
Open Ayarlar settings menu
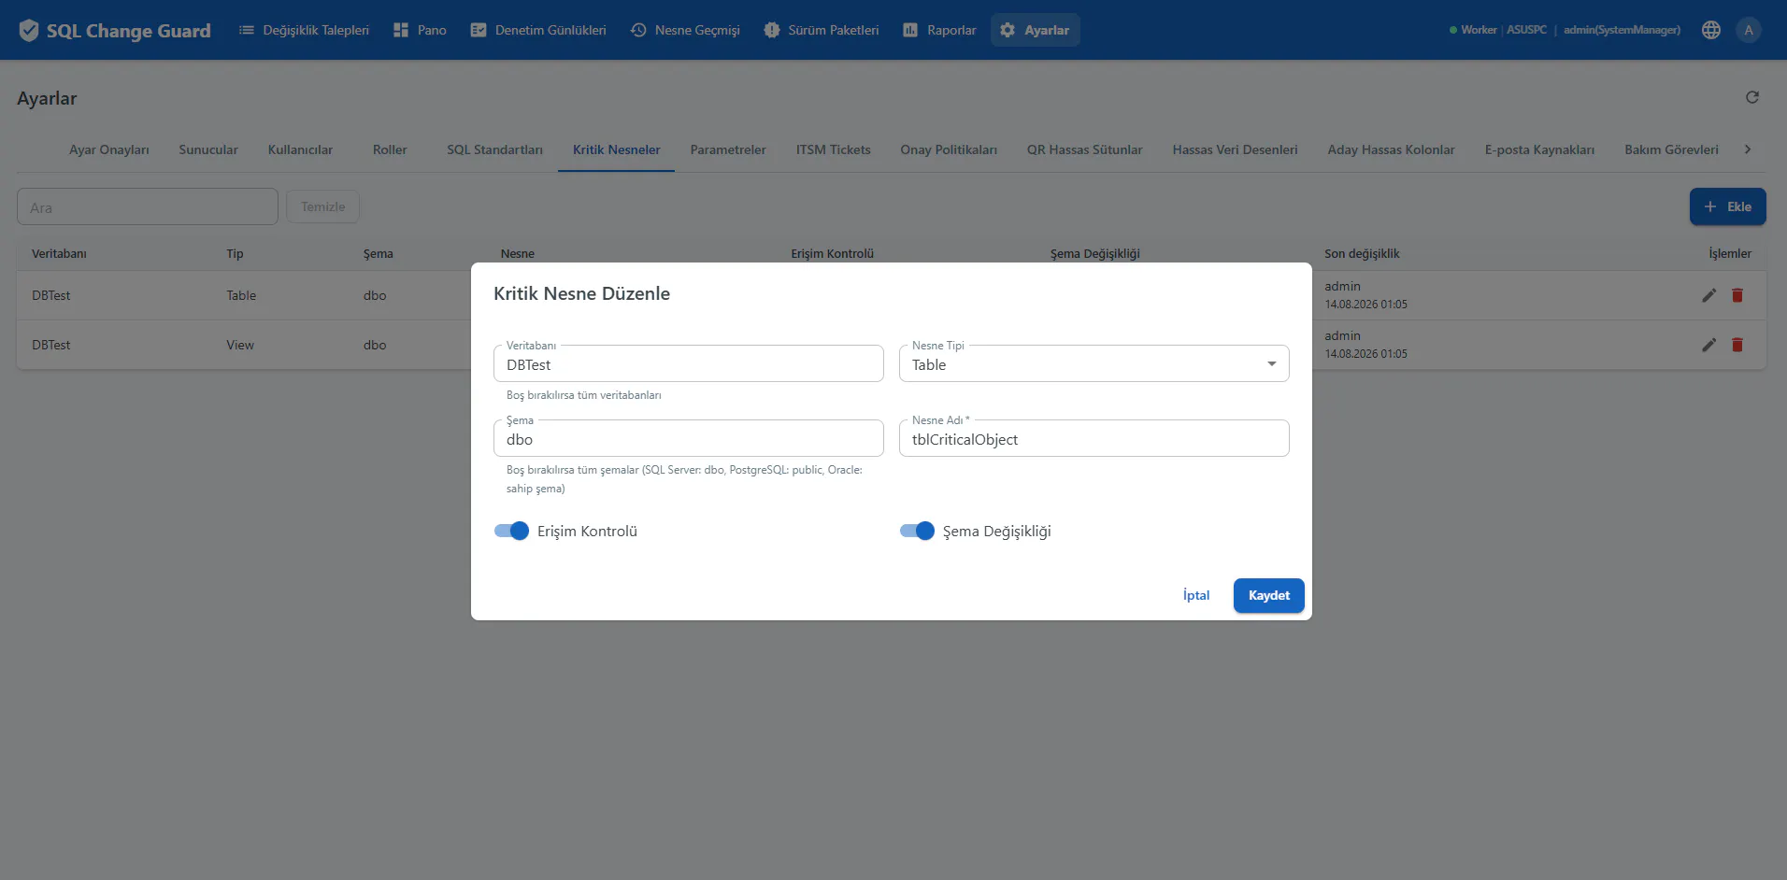1035,30
